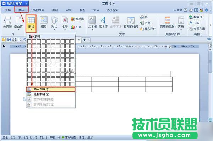Expand ribbon overflow arrow at right edge

[210, 25]
